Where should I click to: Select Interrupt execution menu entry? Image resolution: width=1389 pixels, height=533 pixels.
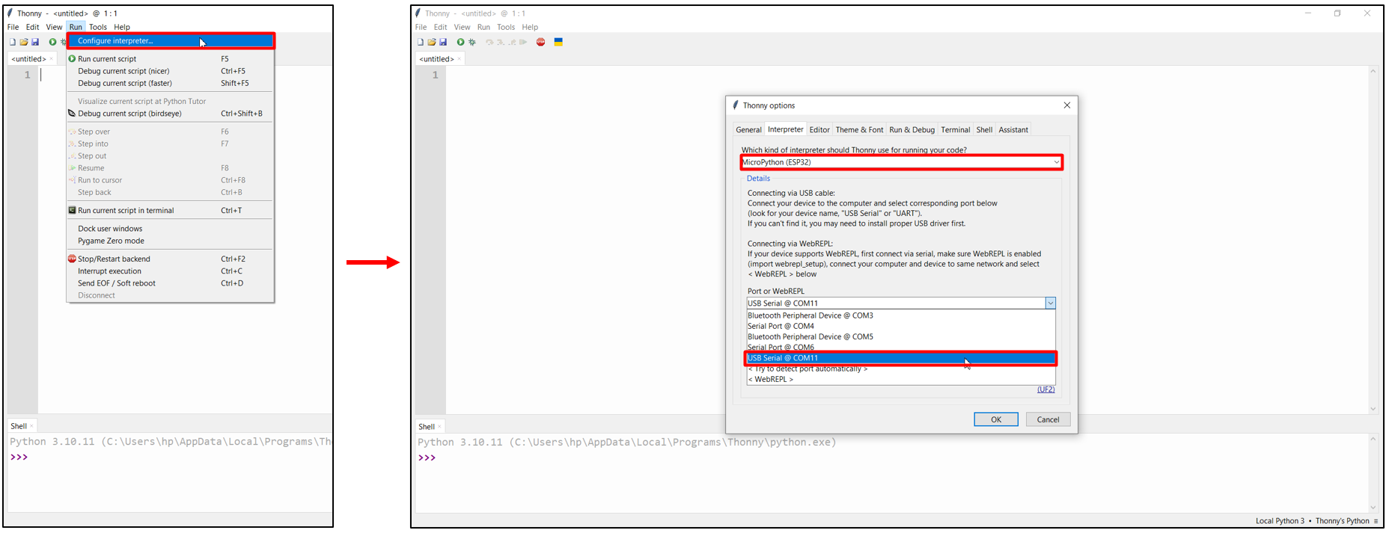pyautogui.click(x=171, y=271)
